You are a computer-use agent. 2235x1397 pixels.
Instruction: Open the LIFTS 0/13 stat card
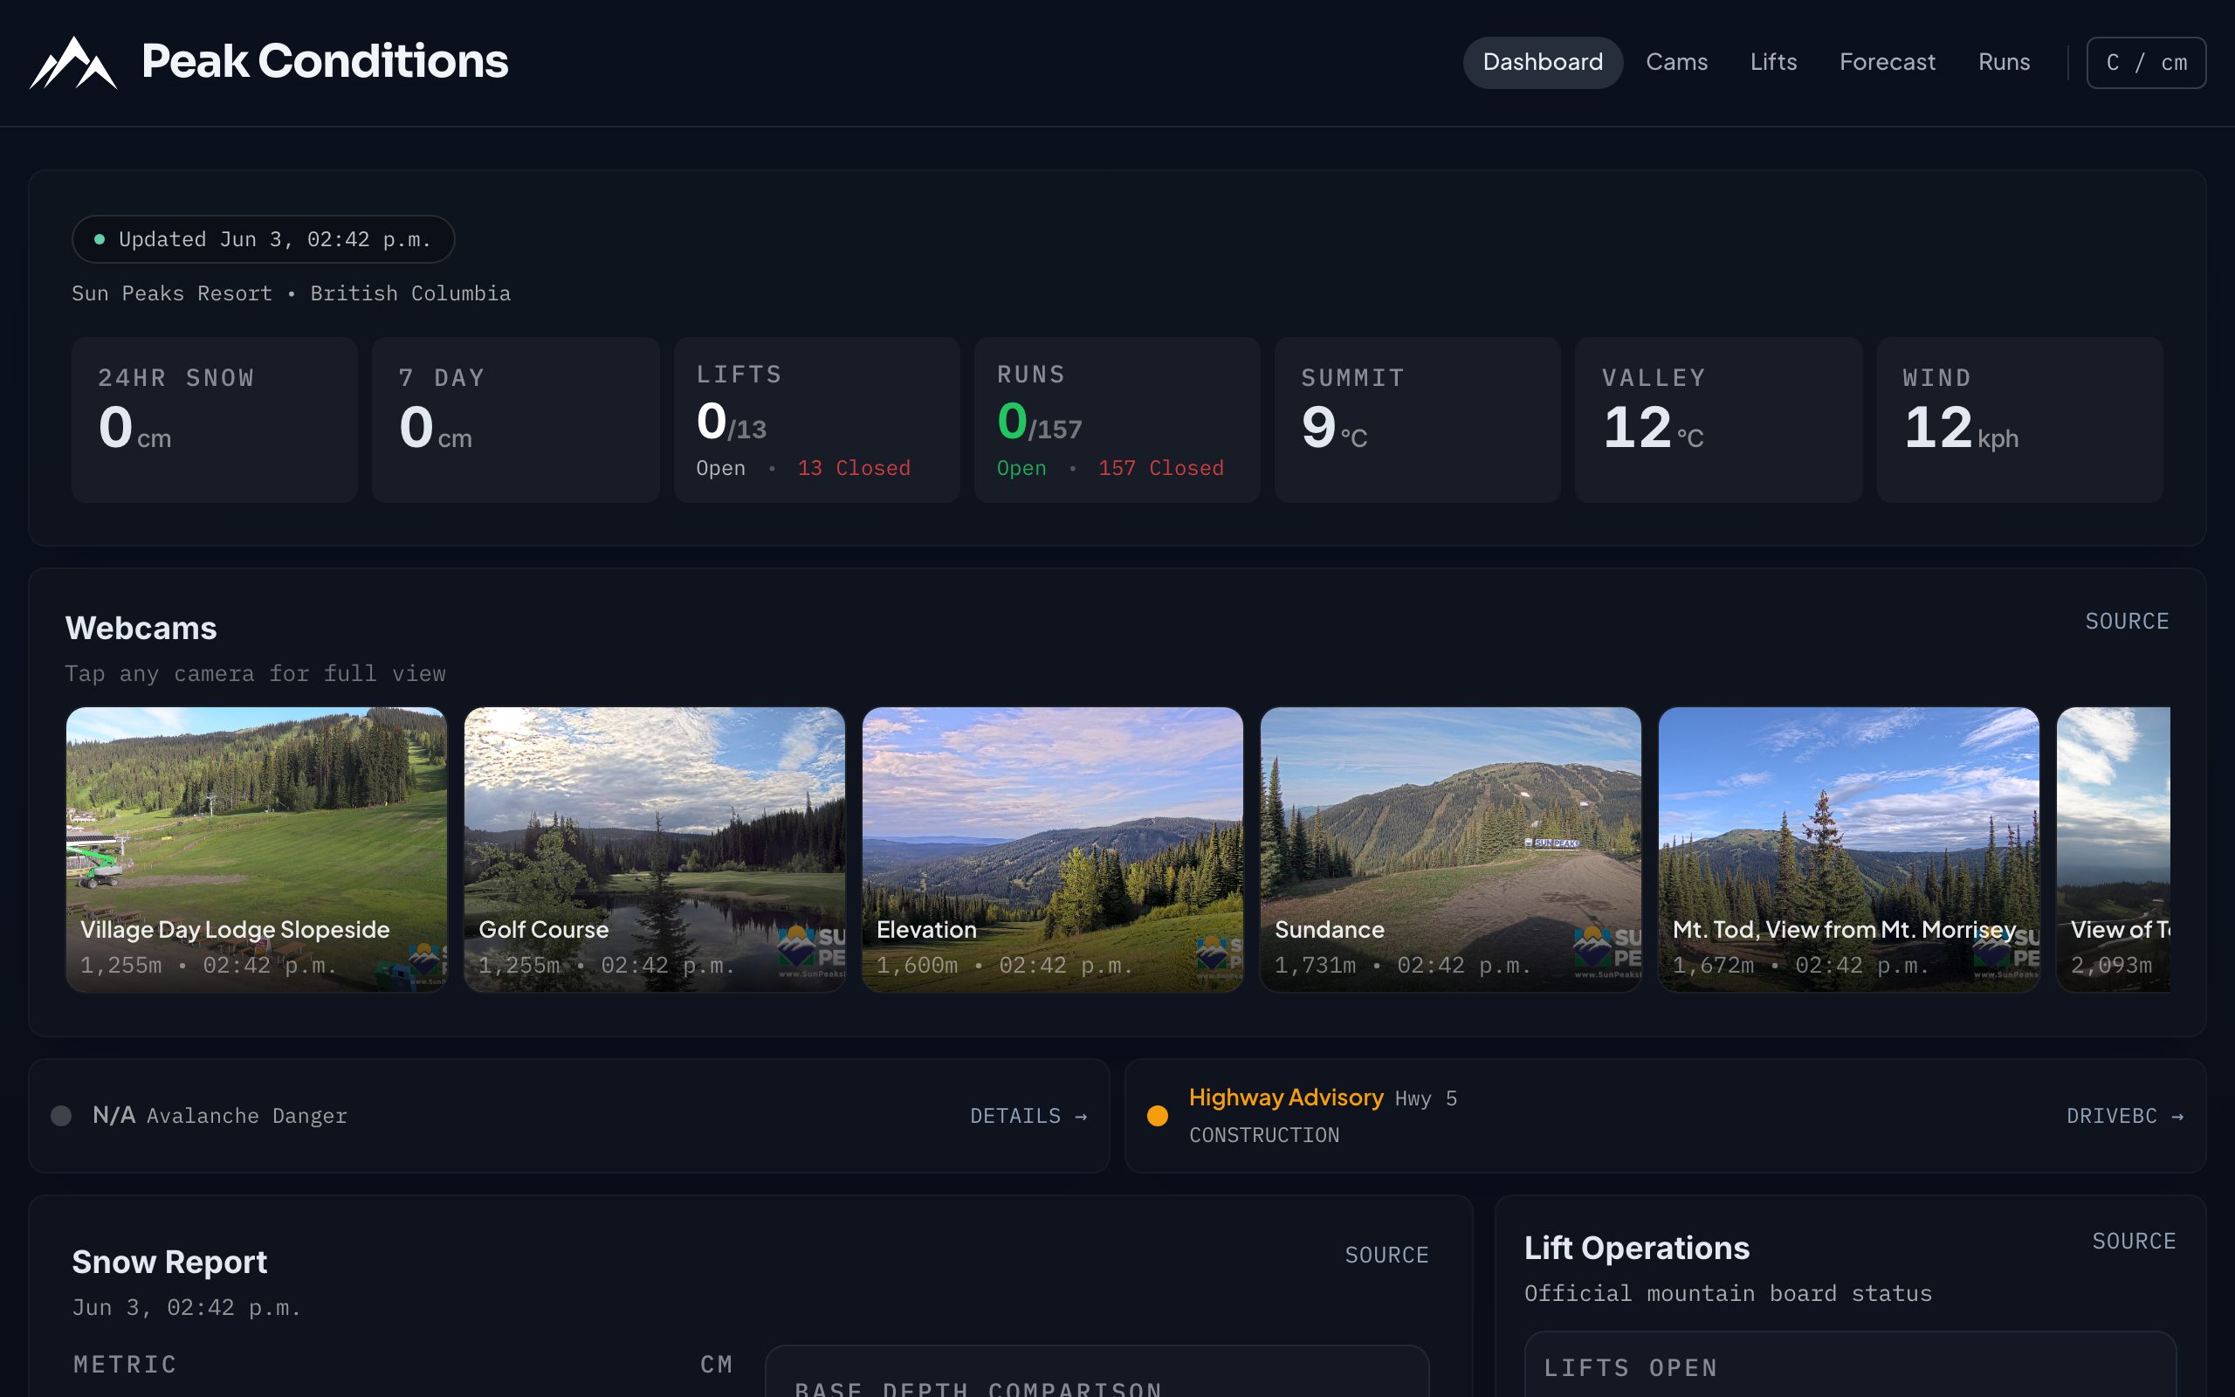tap(816, 419)
